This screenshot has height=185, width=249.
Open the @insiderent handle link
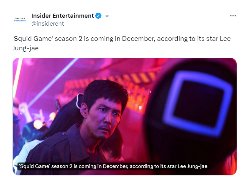(48, 24)
